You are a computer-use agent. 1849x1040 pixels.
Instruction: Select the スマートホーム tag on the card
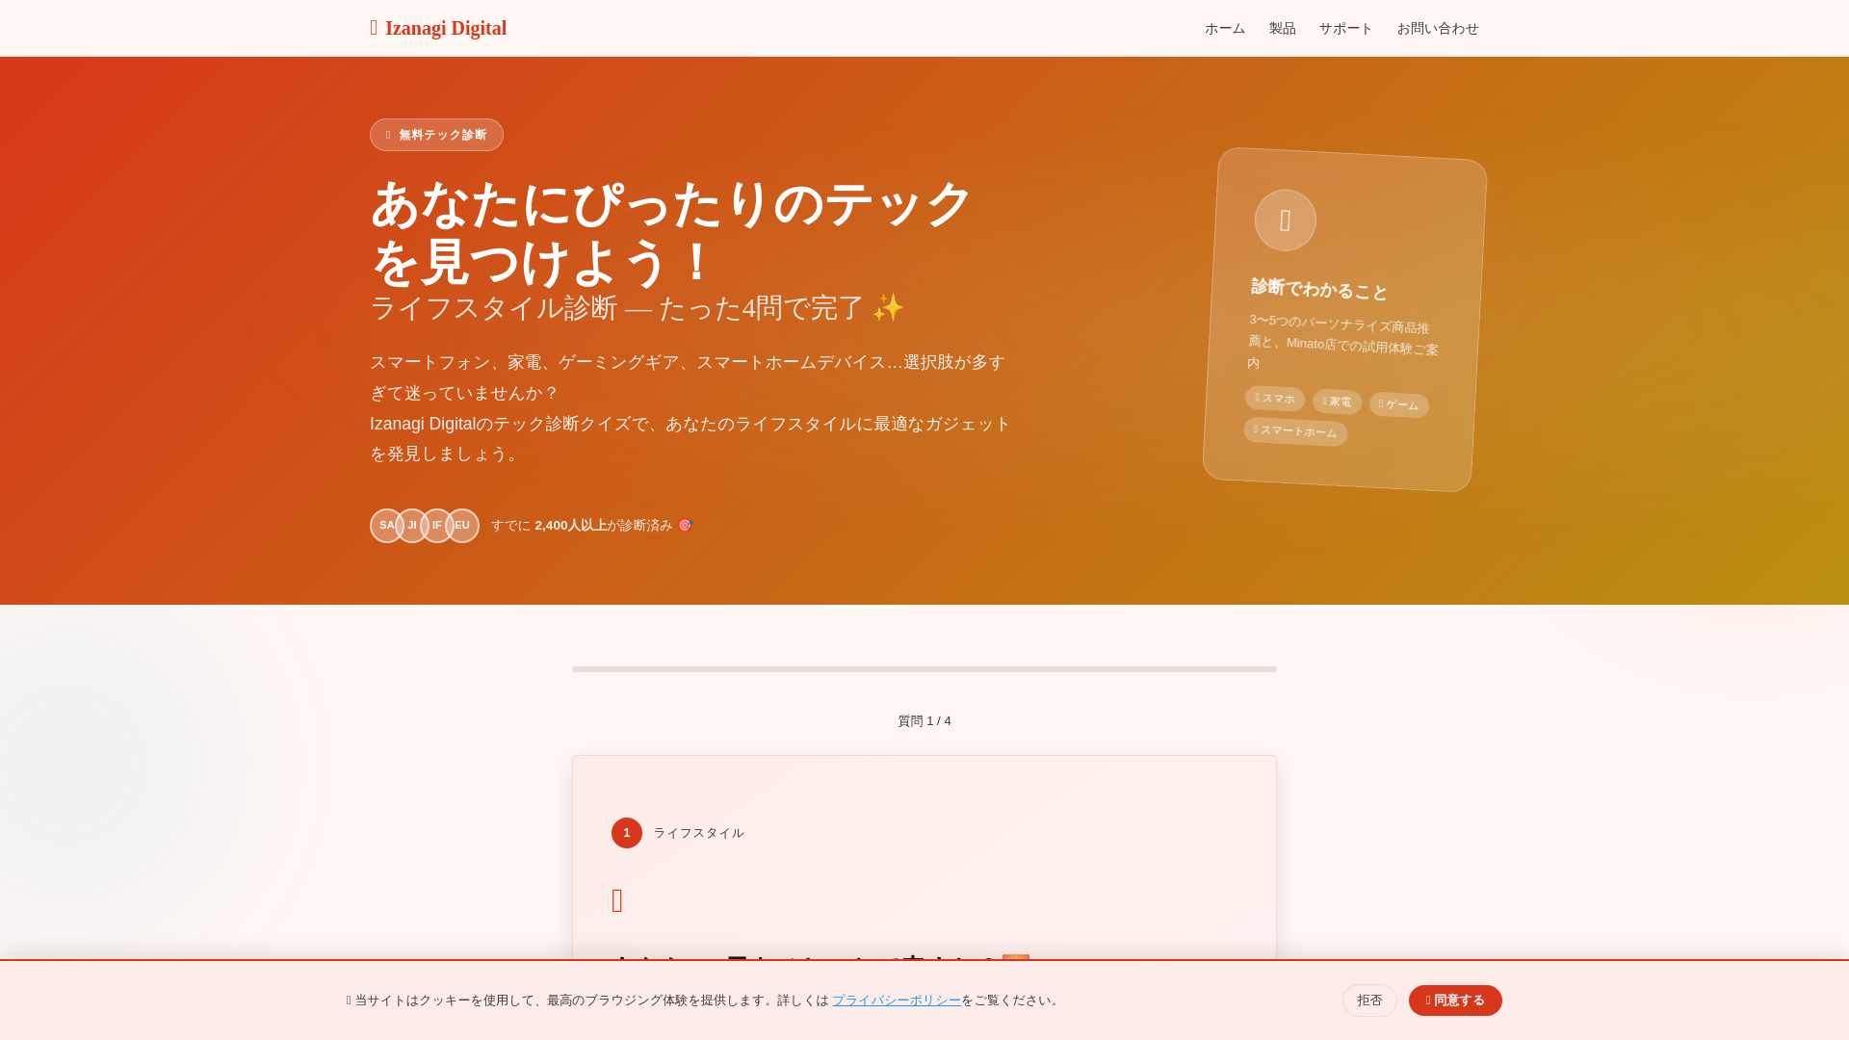(1295, 431)
